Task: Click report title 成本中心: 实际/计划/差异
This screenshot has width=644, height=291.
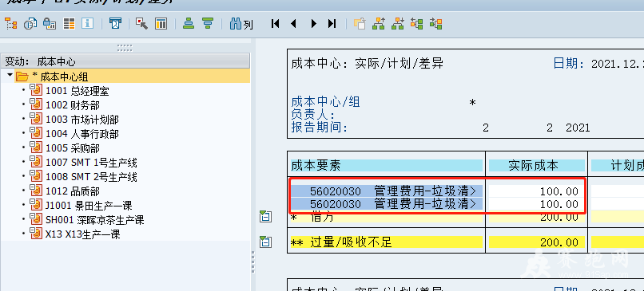Action: [368, 64]
